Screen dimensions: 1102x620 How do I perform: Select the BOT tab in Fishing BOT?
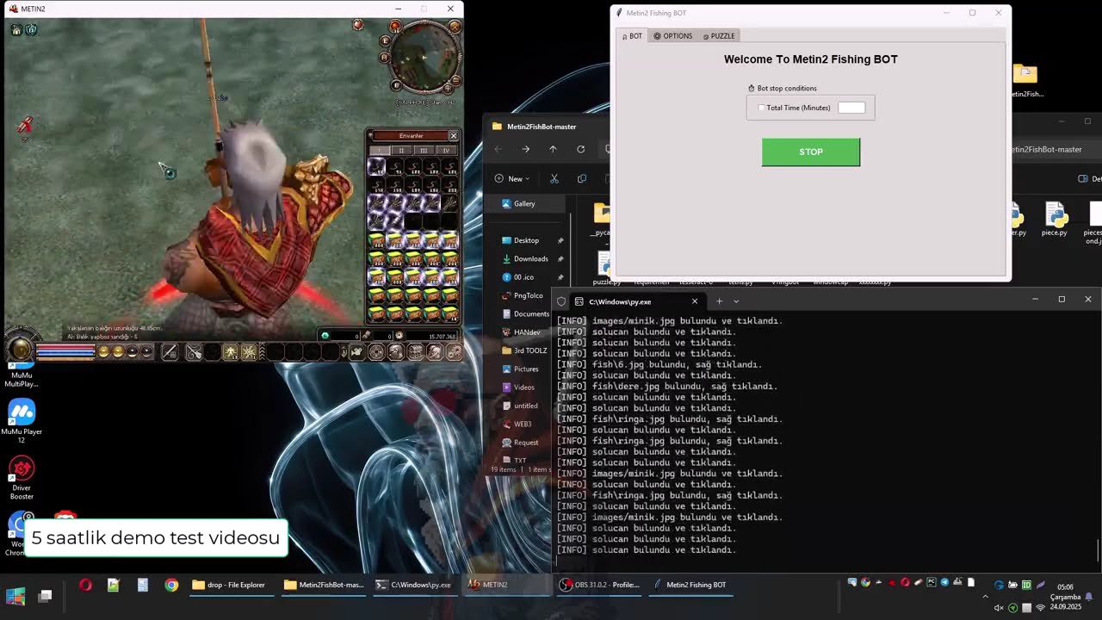631,36
